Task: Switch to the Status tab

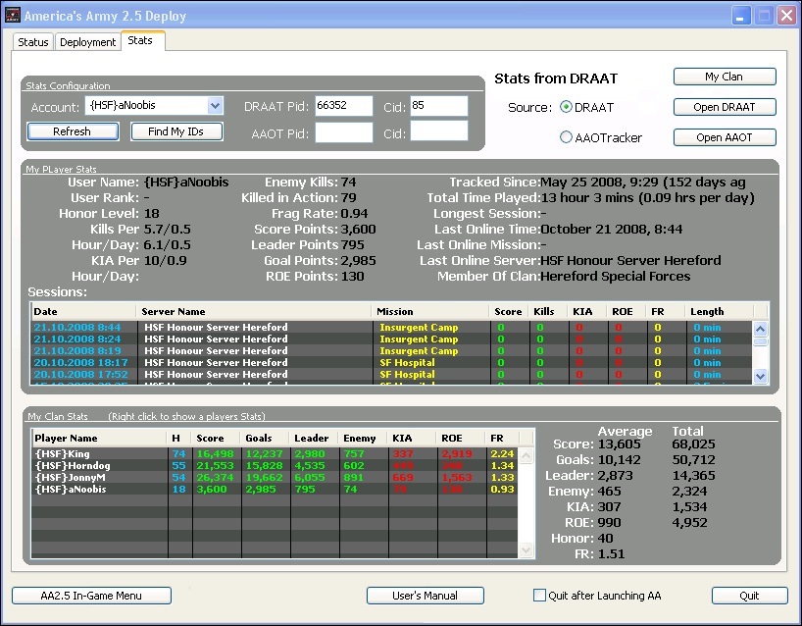Action: point(32,42)
